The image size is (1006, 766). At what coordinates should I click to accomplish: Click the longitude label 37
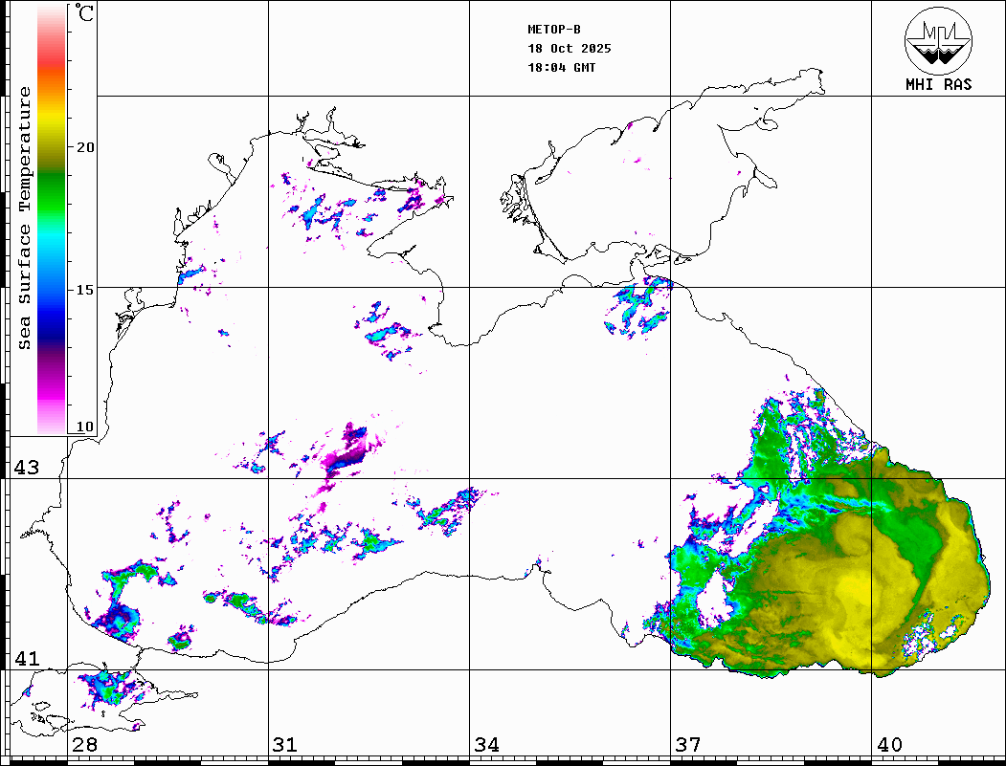pos(687,745)
